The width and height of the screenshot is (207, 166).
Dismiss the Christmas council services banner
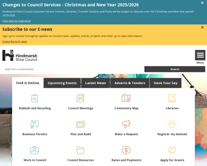[x=202, y=3]
